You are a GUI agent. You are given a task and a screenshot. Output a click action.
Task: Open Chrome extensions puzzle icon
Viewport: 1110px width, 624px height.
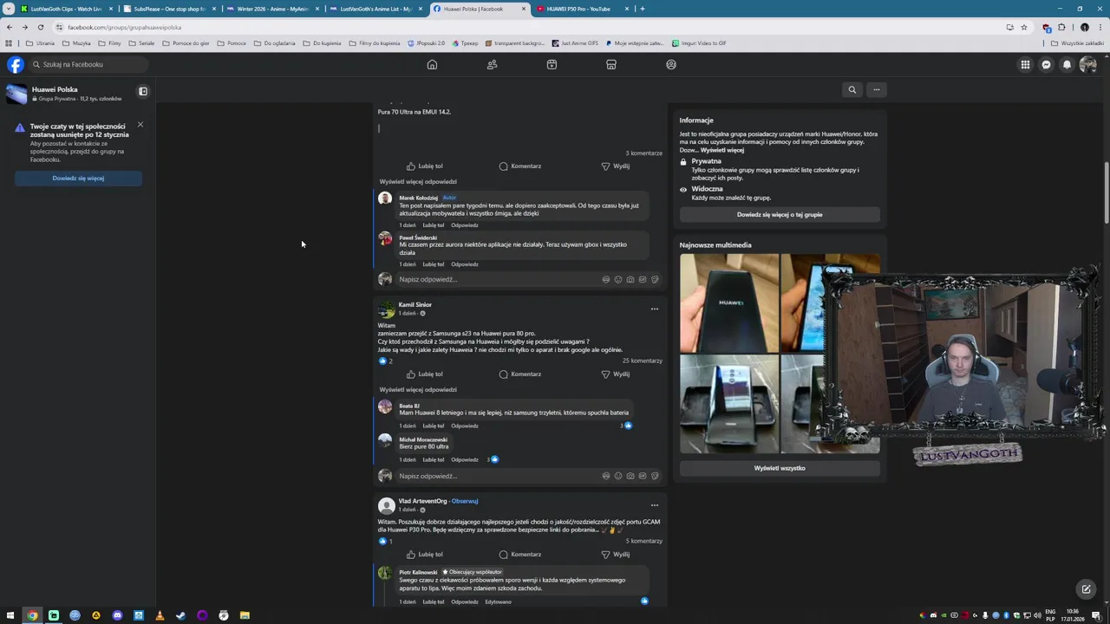coord(1061,27)
